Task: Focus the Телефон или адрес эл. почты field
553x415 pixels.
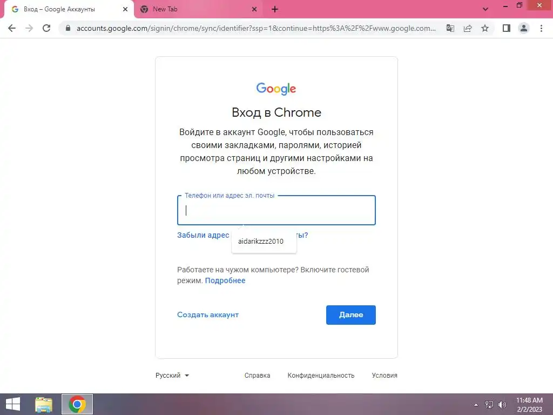Action: click(x=276, y=210)
